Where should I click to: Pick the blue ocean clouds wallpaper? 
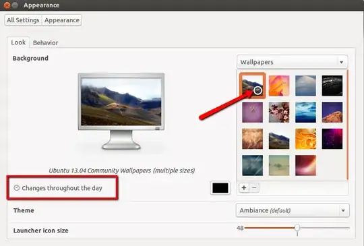[x=305, y=112]
